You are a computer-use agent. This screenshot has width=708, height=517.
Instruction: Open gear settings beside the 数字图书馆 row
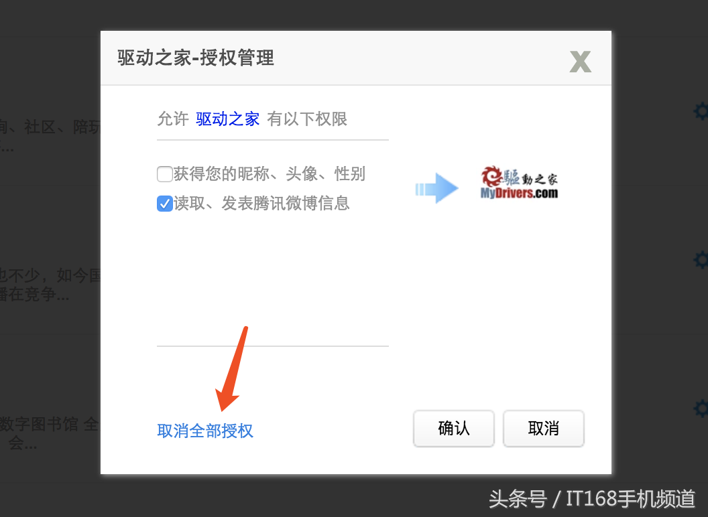pos(701,409)
